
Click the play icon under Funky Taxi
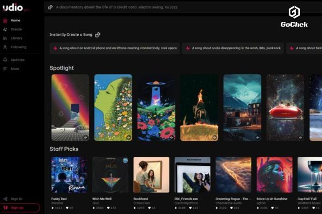point(53,208)
